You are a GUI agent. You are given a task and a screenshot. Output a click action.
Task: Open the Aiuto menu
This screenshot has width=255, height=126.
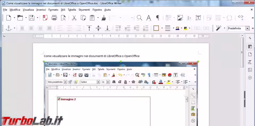108,10
